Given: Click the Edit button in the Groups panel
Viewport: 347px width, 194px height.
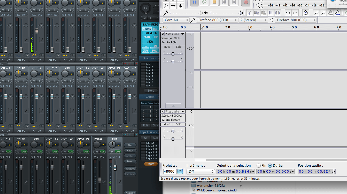Looking at the screenshot, I should click(145, 125).
